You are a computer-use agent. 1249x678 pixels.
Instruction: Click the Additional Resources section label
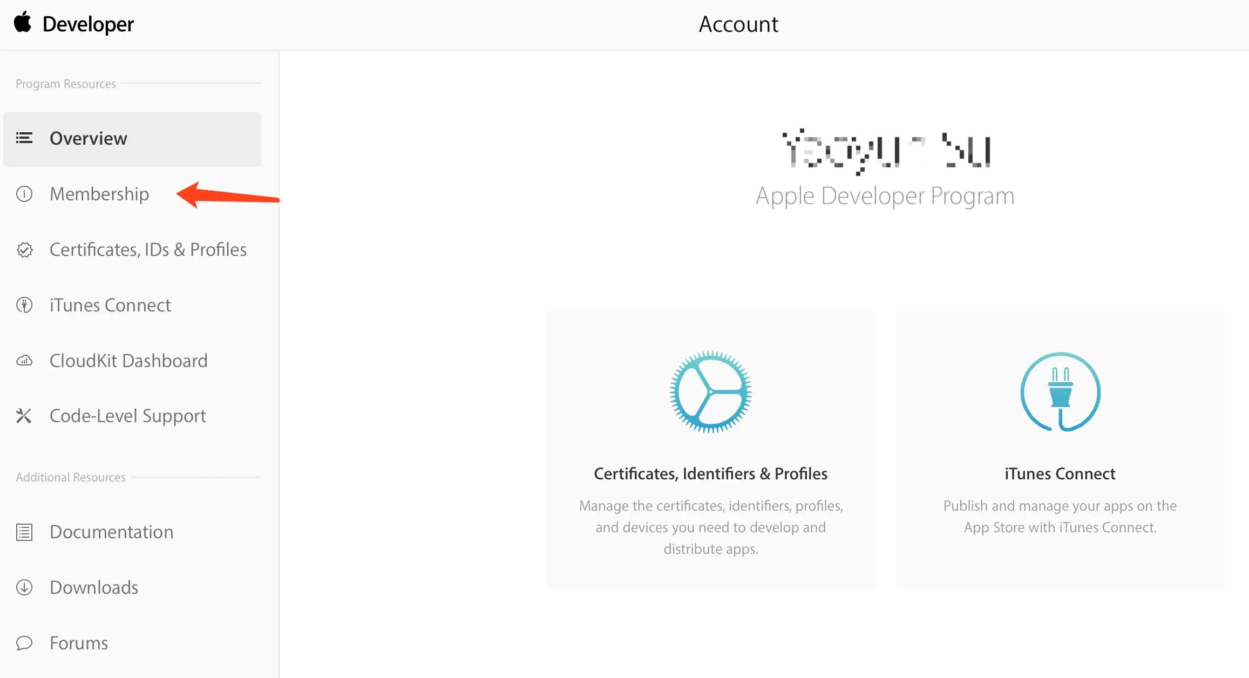(x=71, y=477)
